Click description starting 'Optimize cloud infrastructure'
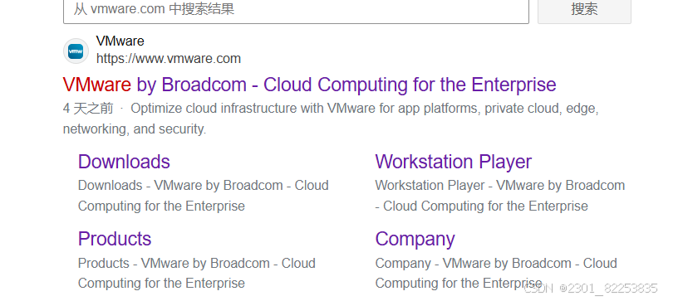 pos(331,119)
